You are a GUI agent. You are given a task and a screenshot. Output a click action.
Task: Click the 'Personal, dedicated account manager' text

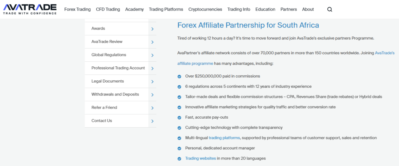click(220, 148)
